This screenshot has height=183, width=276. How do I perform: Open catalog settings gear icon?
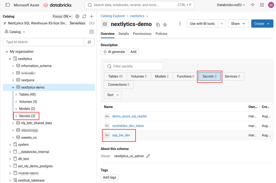[77, 16]
